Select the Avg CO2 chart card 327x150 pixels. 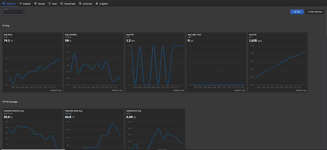tap(277, 62)
